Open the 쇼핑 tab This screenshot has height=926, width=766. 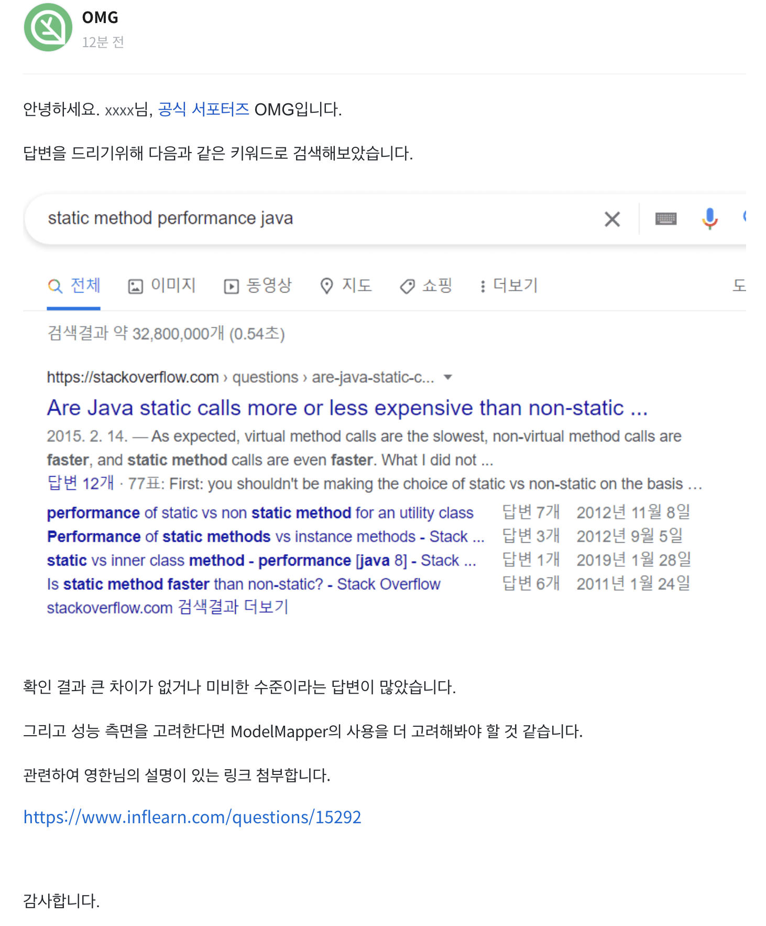[425, 286]
